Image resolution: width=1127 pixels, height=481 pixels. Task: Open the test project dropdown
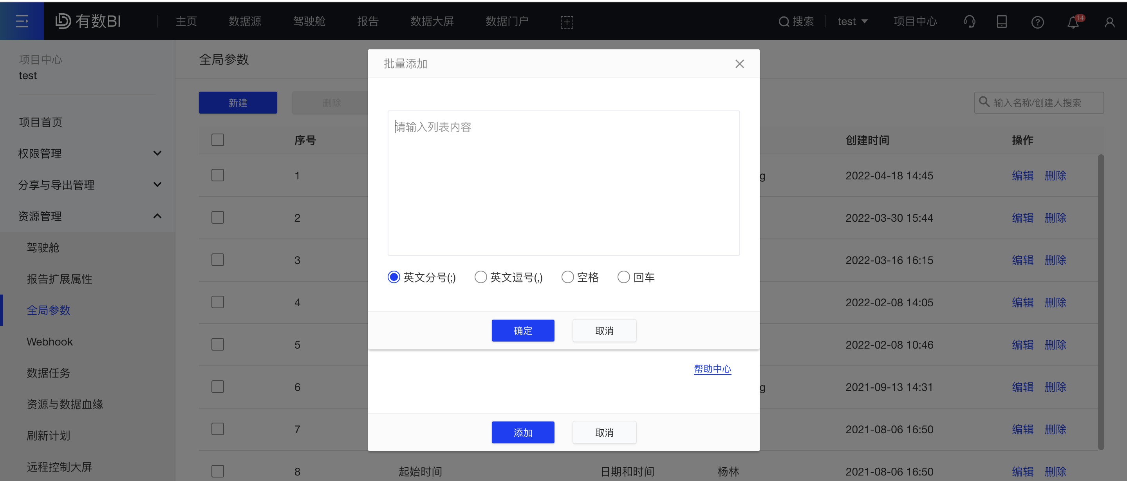[x=851, y=21]
